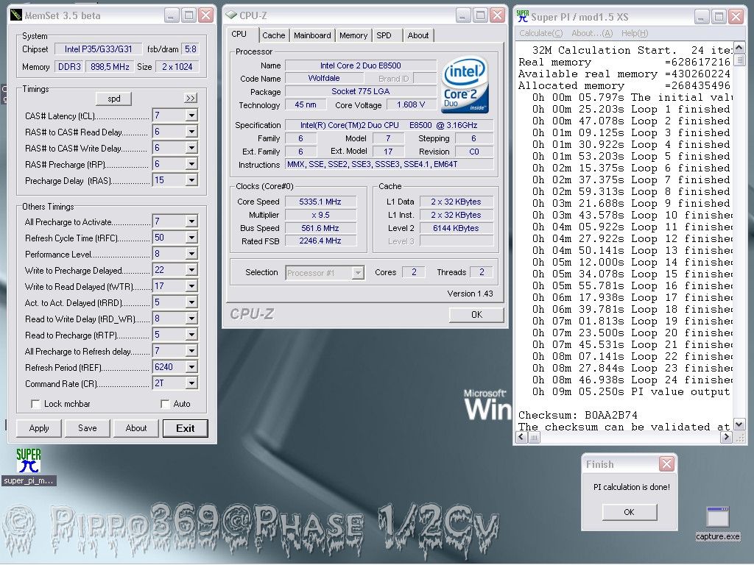Image resolution: width=754 pixels, height=565 pixels.
Task: Open Precharge Delay (tRAS) dropdown
Action: pos(191,180)
